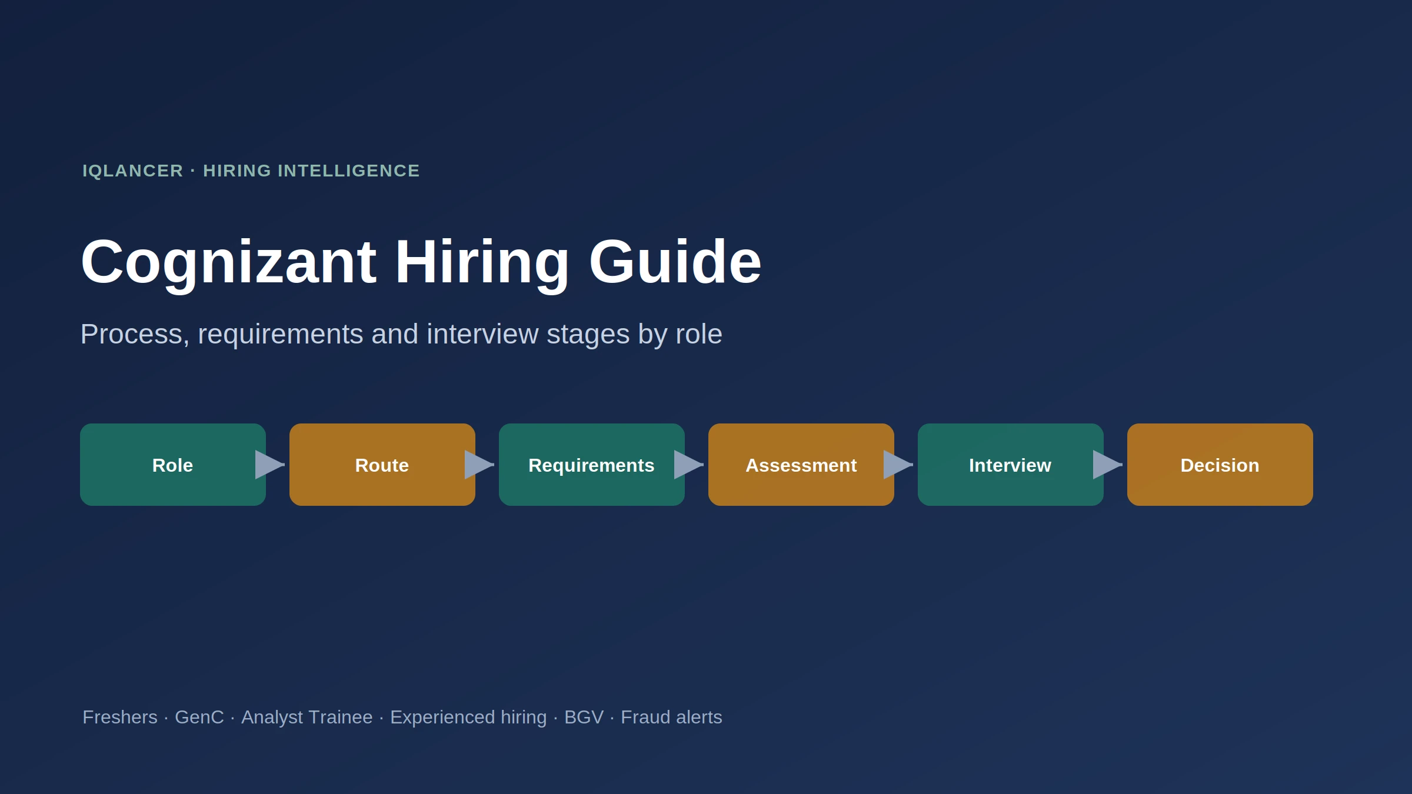Click the 'Fraud alerts' footer text
This screenshot has width=1412, height=794.
(x=671, y=717)
